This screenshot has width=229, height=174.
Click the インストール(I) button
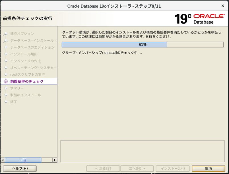click(x=173, y=168)
